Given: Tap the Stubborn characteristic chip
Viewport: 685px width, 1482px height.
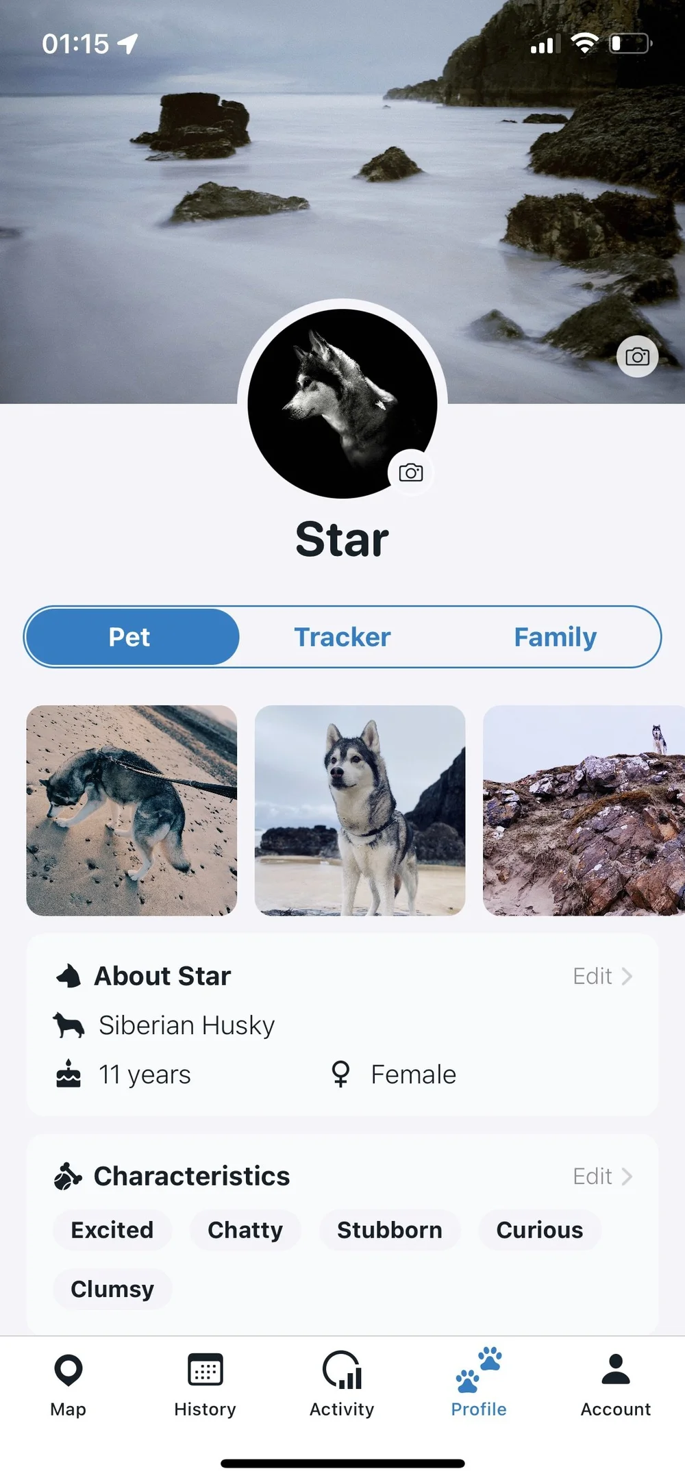Looking at the screenshot, I should (x=389, y=1230).
